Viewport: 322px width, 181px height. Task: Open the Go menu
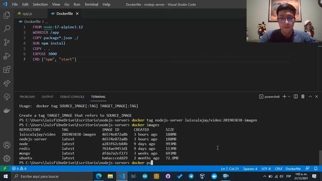click(67, 5)
